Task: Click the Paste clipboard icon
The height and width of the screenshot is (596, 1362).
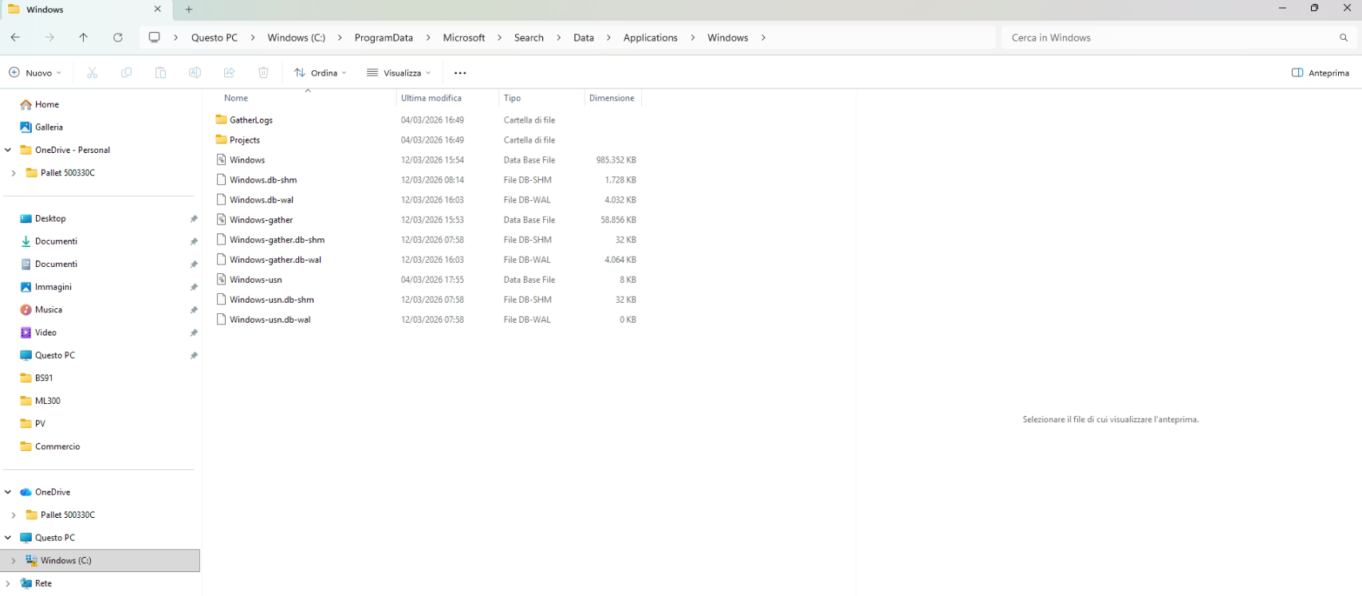Action: (160, 73)
